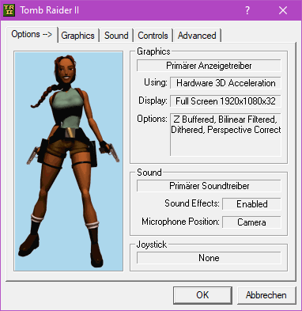The width and height of the screenshot is (302, 311).
Task: Click the Lara Croft character image
Action: 69,161
